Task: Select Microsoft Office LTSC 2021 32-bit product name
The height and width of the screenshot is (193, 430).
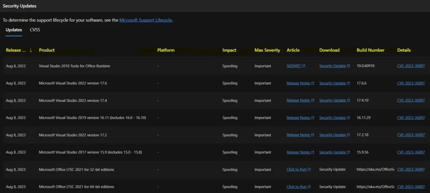Action: pyautogui.click(x=76, y=170)
